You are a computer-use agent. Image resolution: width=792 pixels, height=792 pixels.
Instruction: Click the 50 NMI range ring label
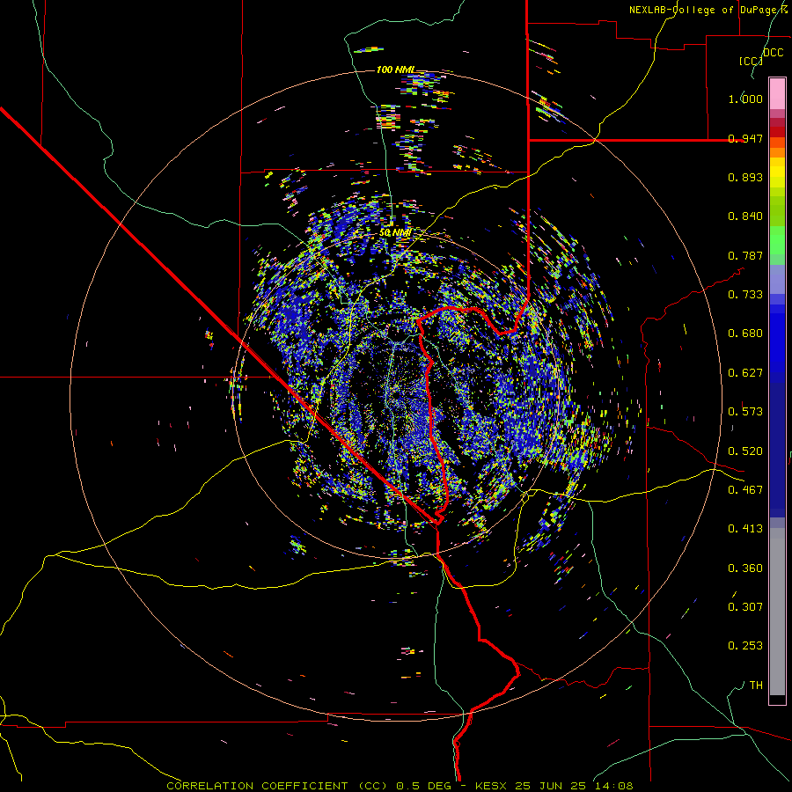[x=395, y=233]
